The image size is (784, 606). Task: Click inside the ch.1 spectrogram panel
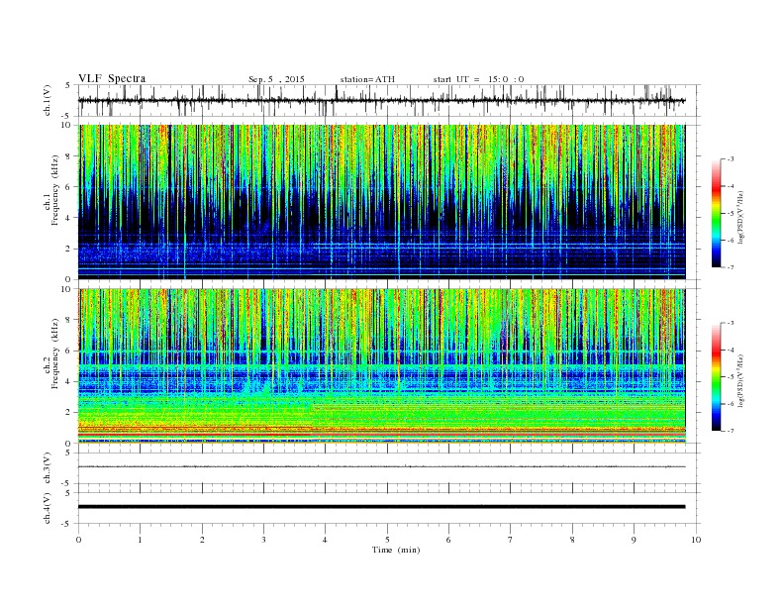click(381, 202)
